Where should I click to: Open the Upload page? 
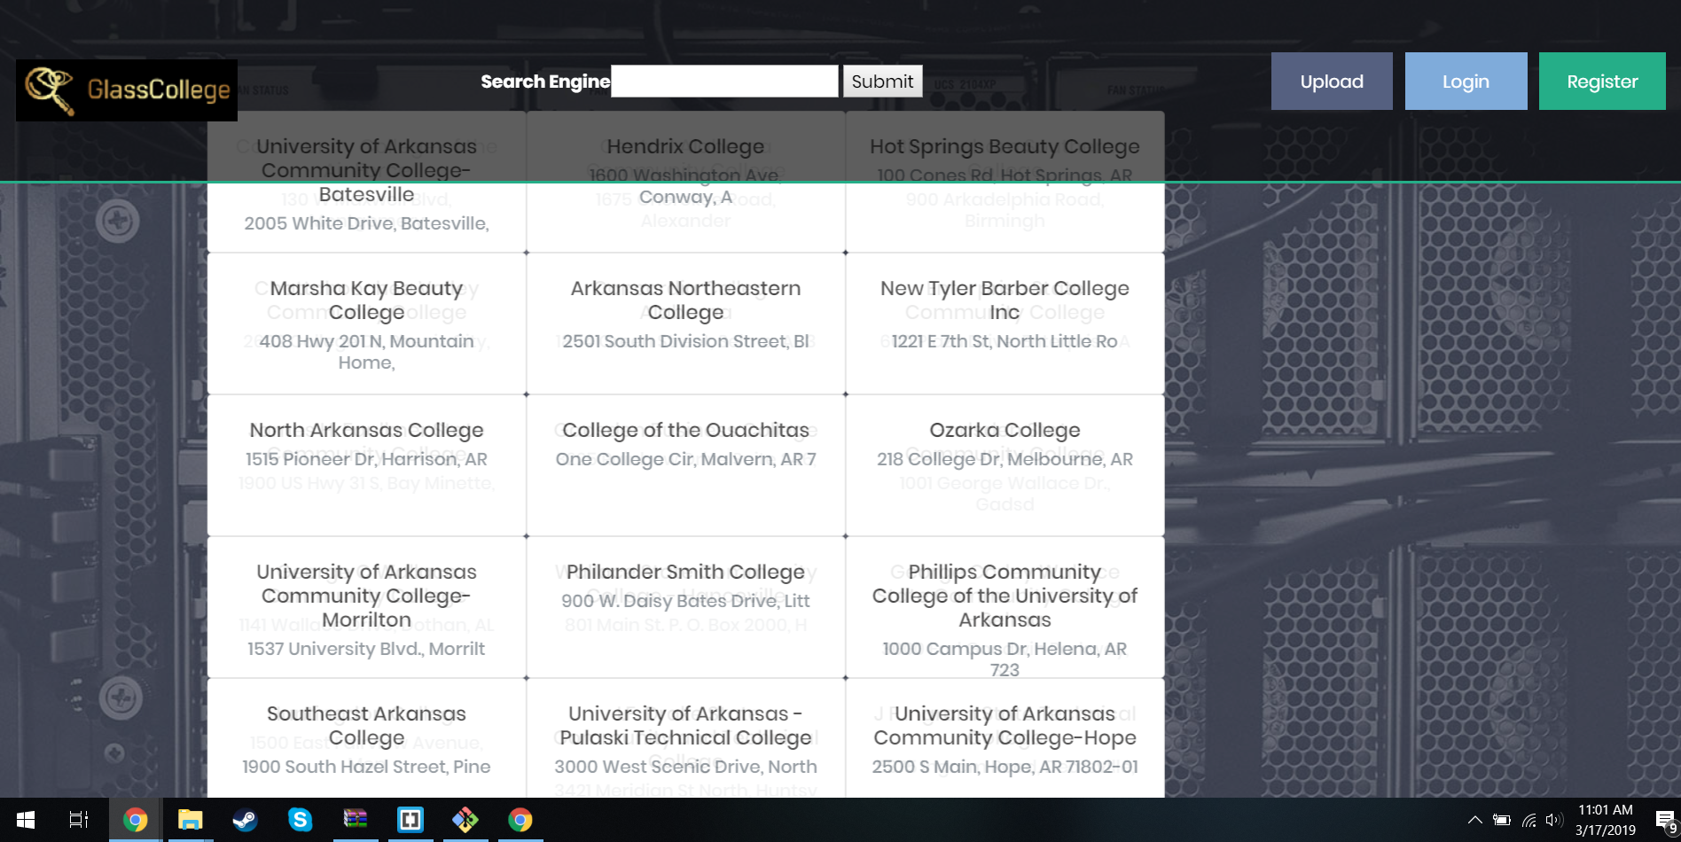click(1332, 82)
